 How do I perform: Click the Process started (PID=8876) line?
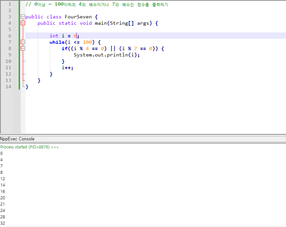point(29,147)
